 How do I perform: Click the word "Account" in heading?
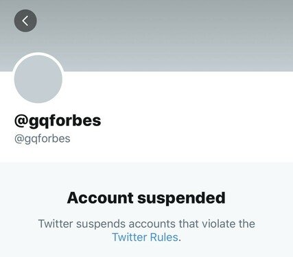tap(100, 198)
